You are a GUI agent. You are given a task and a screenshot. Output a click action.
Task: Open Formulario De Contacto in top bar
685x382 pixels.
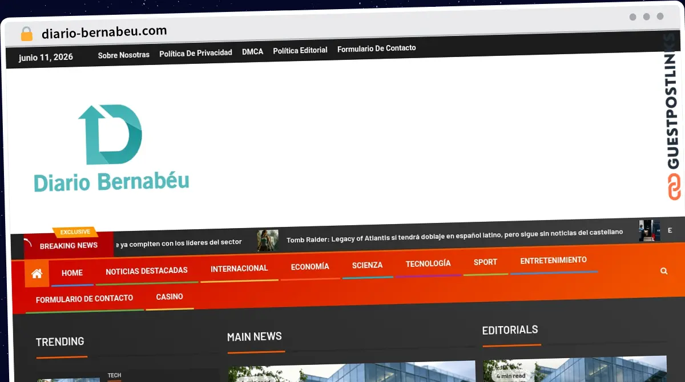pyautogui.click(x=377, y=48)
